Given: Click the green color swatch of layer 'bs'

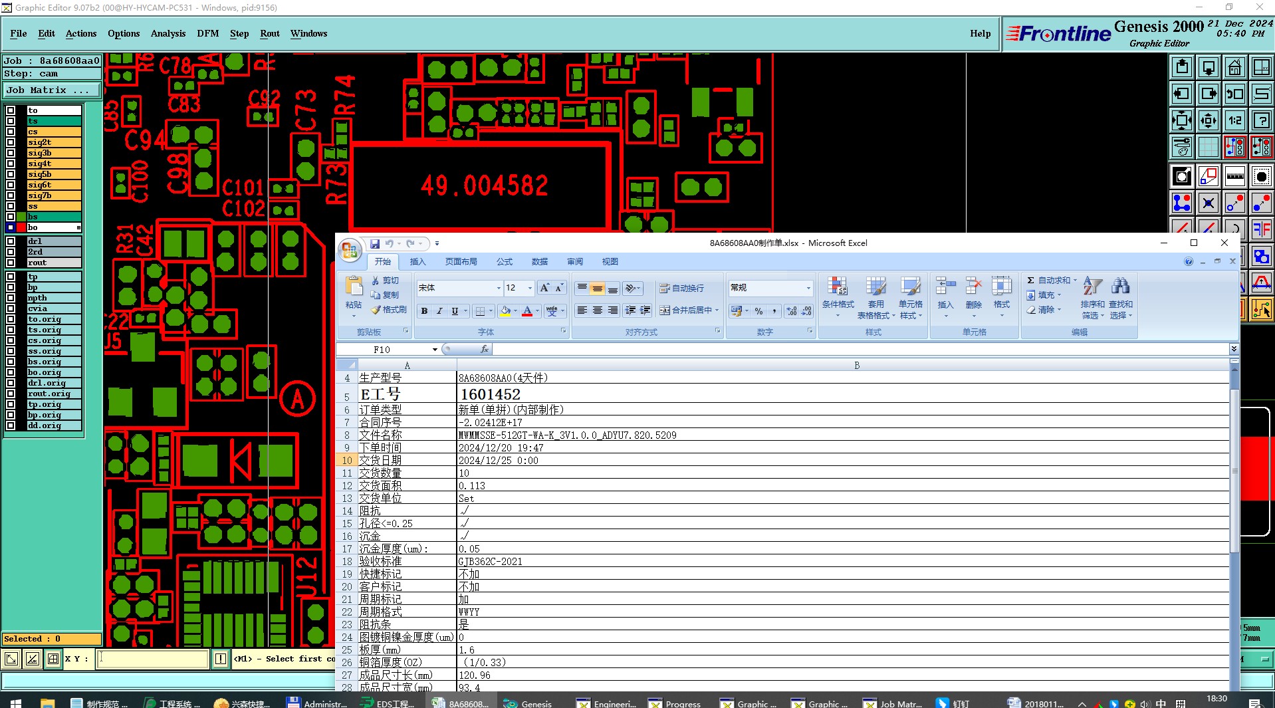Looking at the screenshot, I should click(x=21, y=217).
